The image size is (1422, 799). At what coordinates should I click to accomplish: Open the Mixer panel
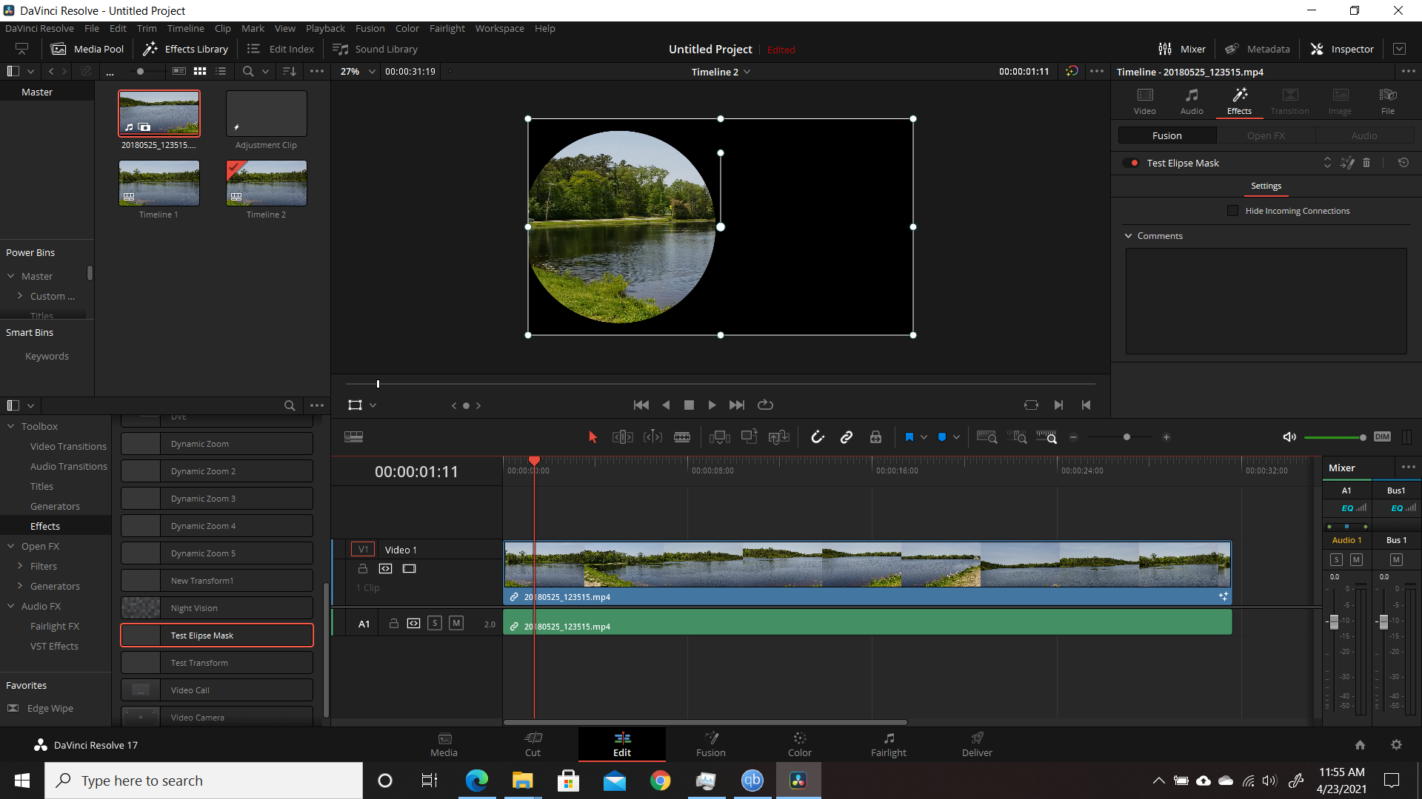[x=1182, y=49]
